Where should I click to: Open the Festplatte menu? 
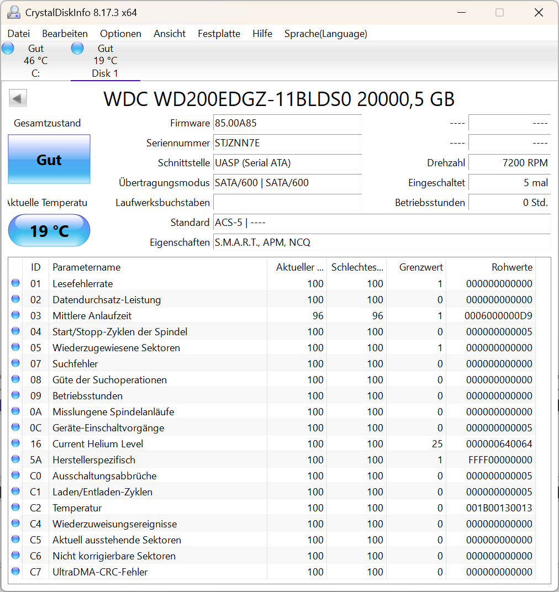coord(219,34)
